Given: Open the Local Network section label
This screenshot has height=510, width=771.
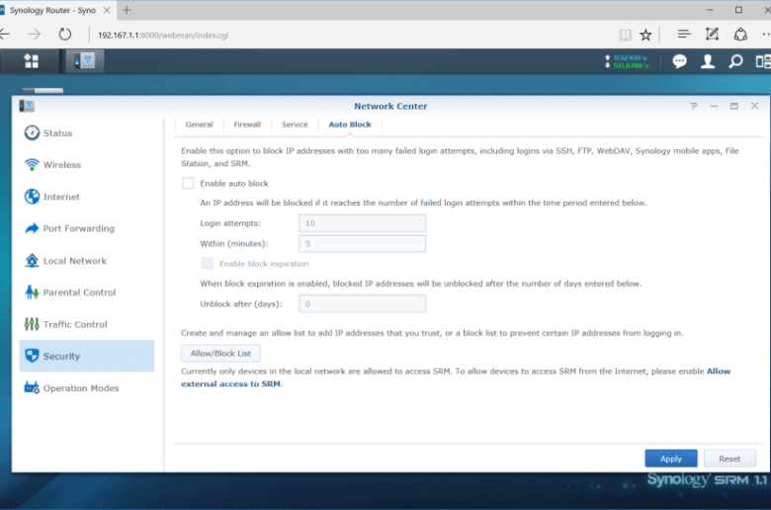Looking at the screenshot, I should pos(75,261).
